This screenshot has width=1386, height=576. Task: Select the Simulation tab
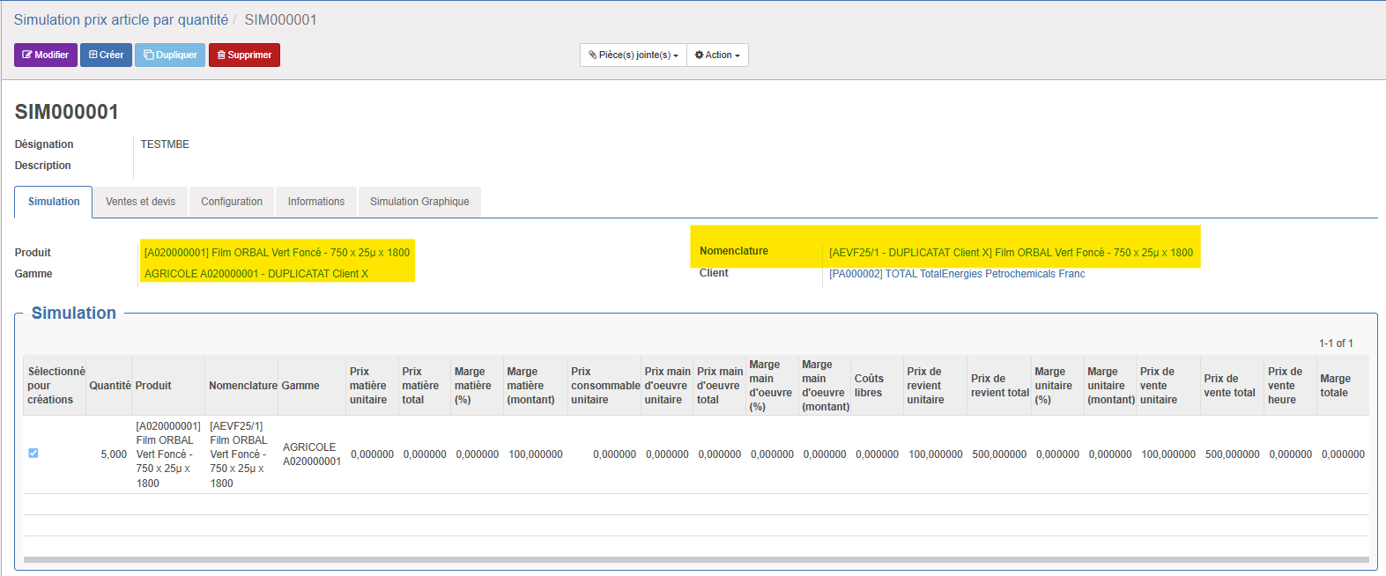(54, 202)
